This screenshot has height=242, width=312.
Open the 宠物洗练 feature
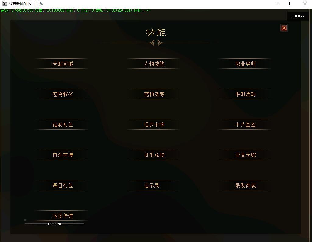click(x=154, y=94)
